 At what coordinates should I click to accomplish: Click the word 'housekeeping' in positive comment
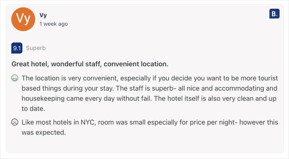43,99
